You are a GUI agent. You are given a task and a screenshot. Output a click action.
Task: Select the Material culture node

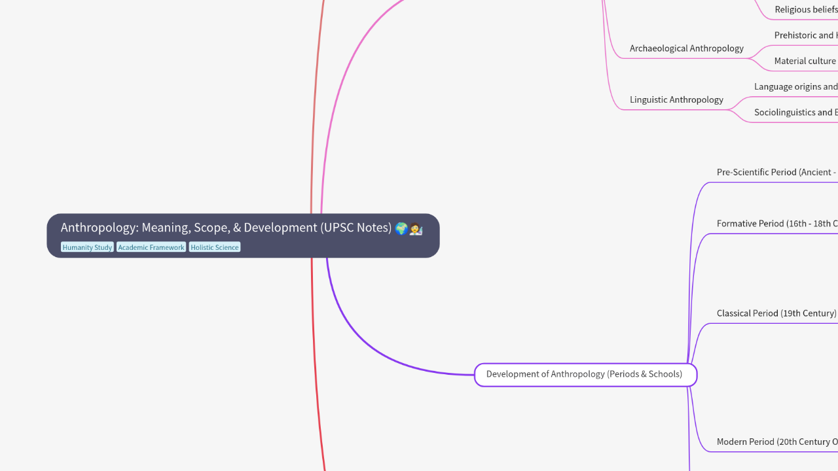805,61
